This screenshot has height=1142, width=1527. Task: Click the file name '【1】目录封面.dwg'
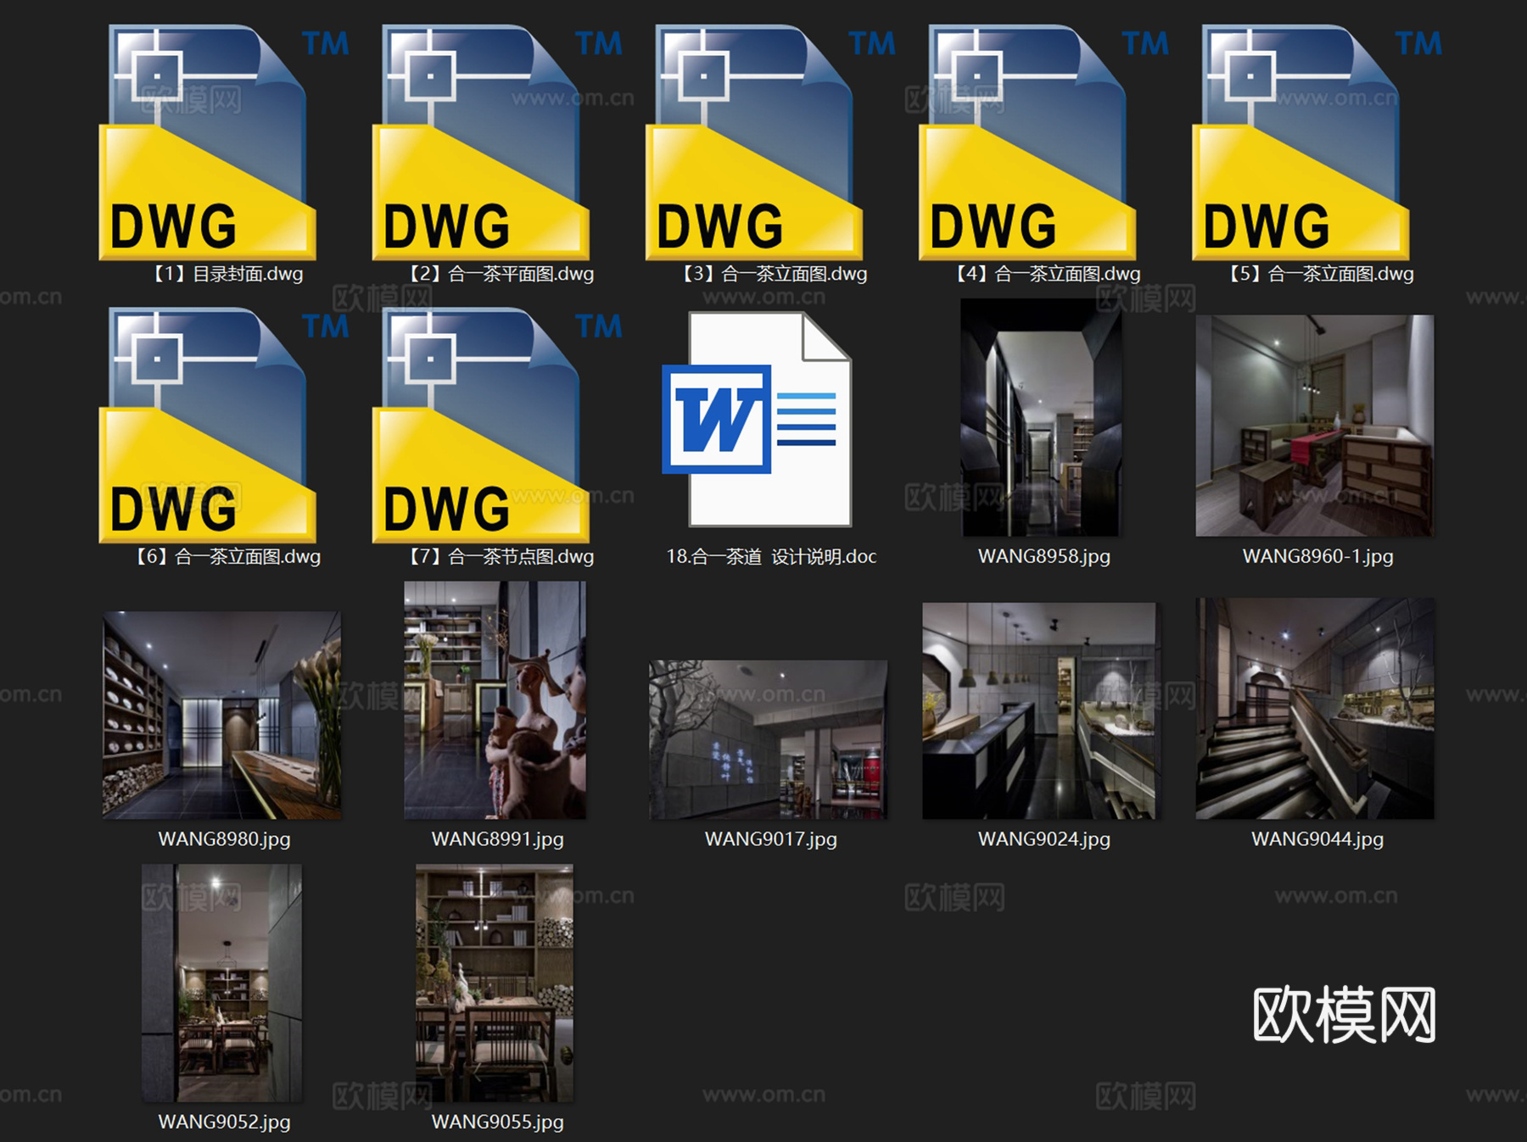225,274
